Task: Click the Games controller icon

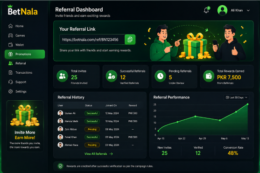Action: [x=10, y=35]
